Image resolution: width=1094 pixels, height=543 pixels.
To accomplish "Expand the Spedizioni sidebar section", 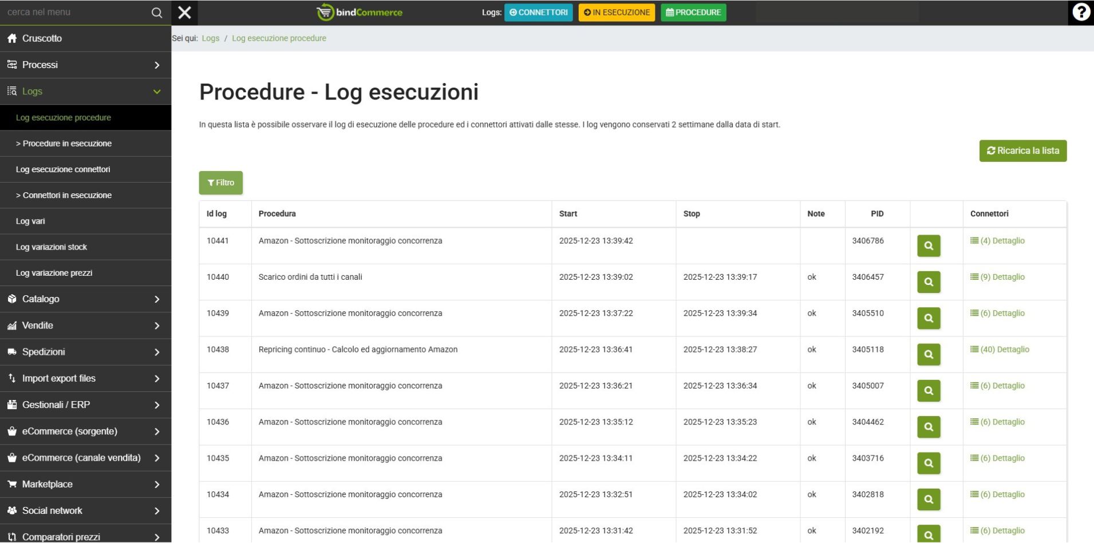I will 85,352.
